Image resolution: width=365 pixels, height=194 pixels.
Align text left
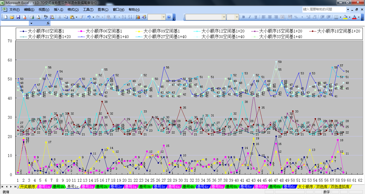click(264, 17)
